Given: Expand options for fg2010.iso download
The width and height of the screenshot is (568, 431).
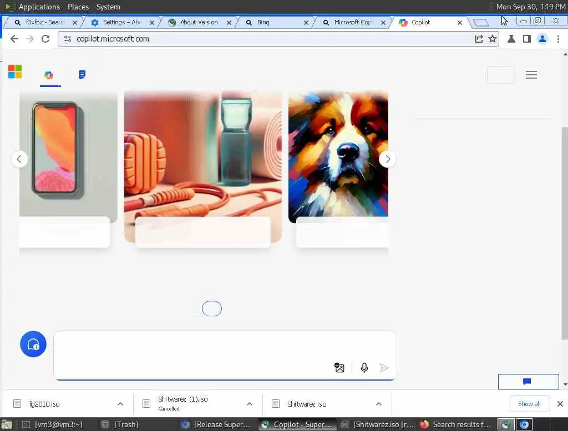Looking at the screenshot, I should pyautogui.click(x=120, y=404).
